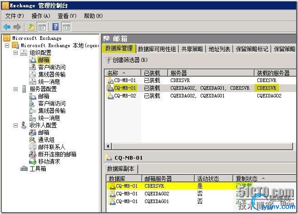
Task: Click the Back arrow toolbar icon
Action: pos(7,27)
